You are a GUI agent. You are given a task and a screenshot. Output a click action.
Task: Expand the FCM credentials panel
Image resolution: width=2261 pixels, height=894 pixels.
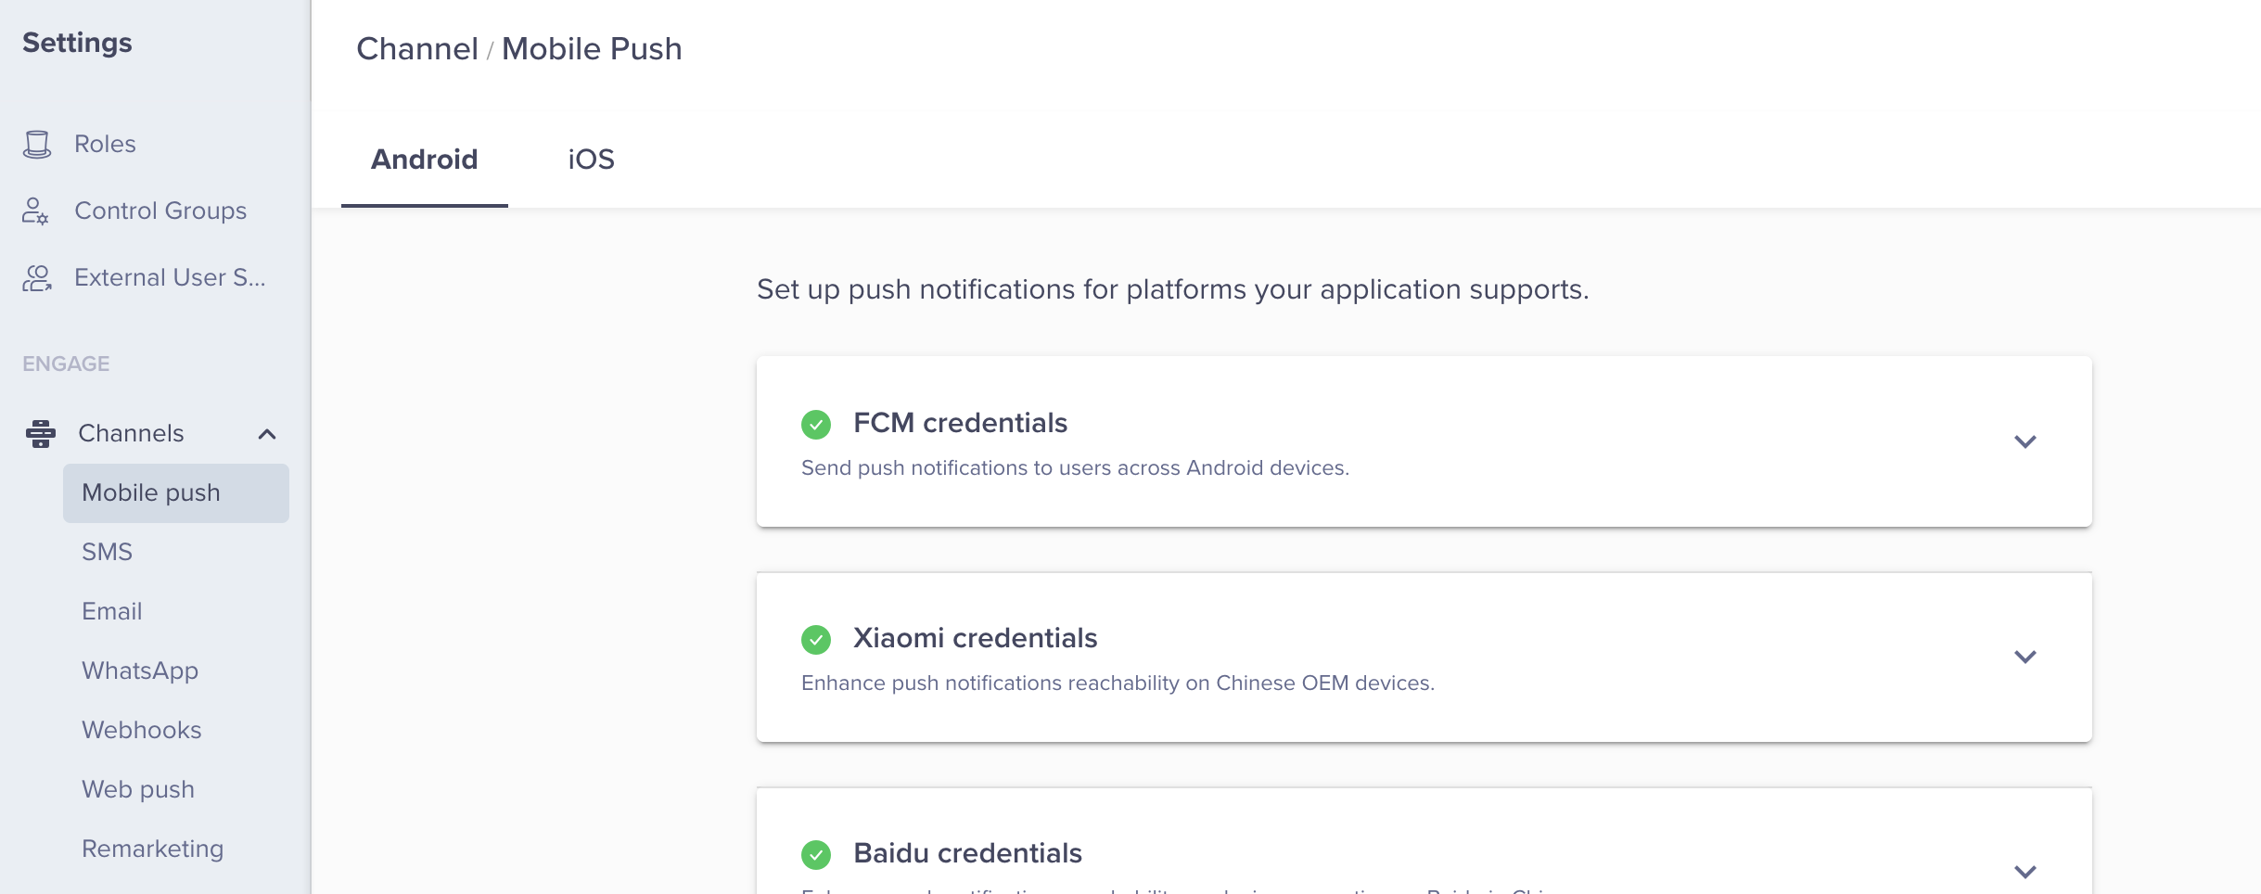(2025, 442)
